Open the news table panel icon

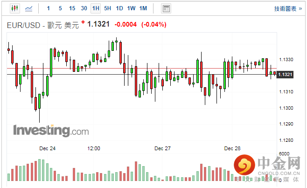point(166,8)
